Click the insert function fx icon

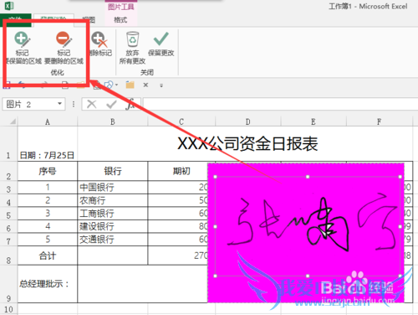tap(130, 105)
